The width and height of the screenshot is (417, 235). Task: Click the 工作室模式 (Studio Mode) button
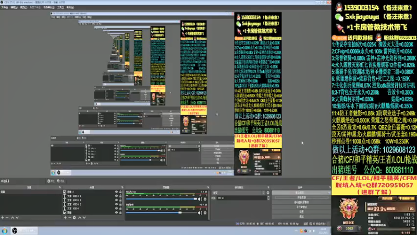tap(301, 207)
